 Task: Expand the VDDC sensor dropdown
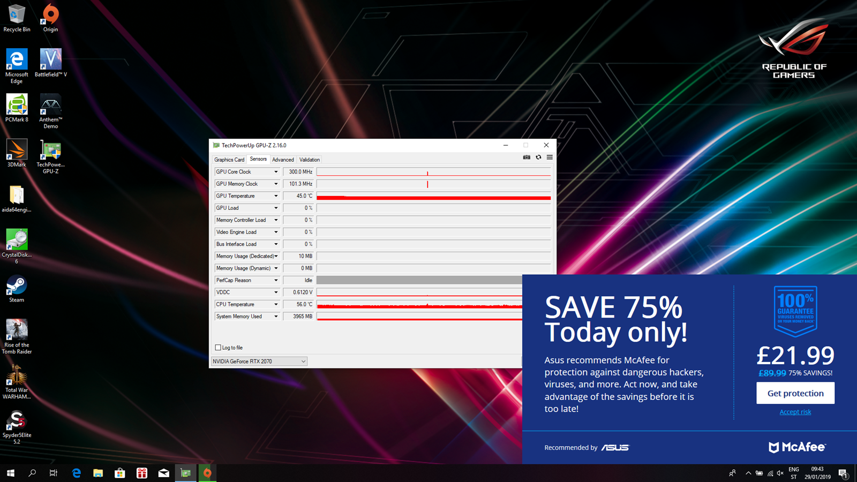coord(276,292)
